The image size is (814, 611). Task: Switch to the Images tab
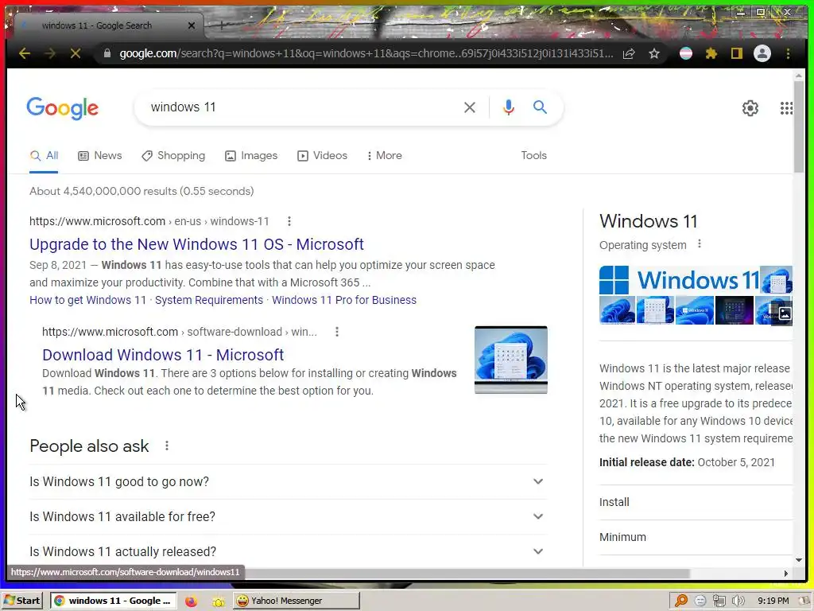[251, 155]
